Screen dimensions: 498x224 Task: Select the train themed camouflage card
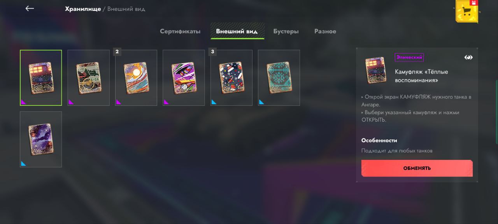[x=89, y=78]
